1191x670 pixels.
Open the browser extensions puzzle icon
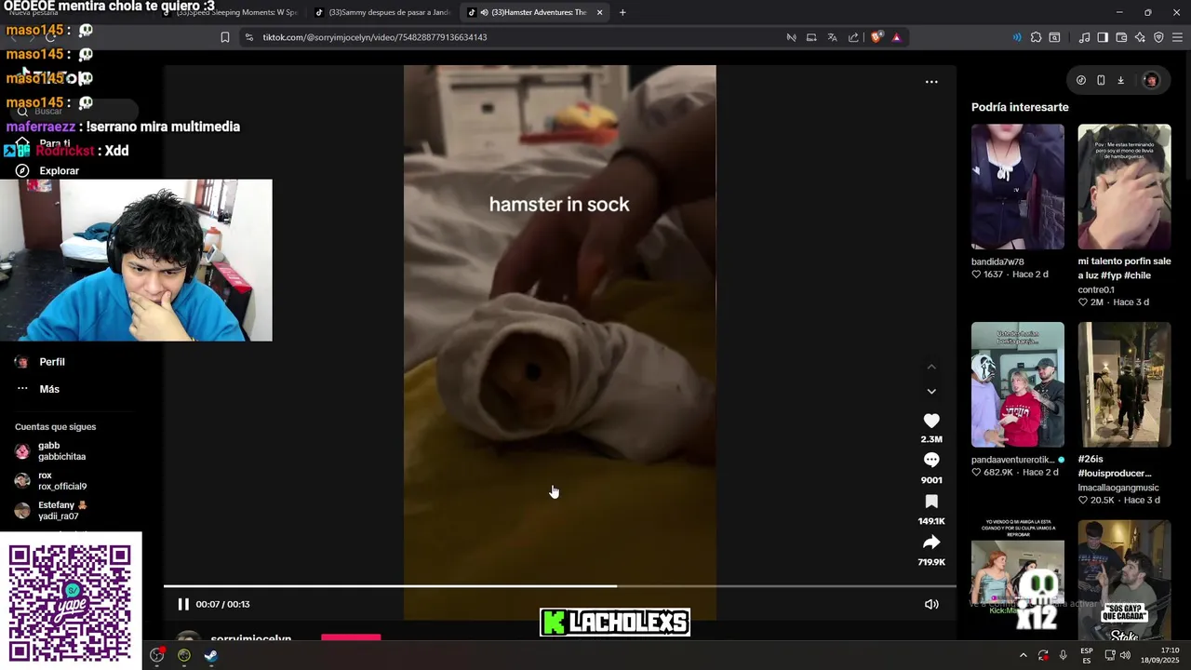pos(1036,37)
